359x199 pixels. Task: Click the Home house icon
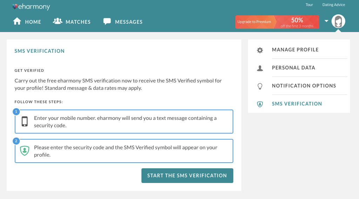[17, 22]
